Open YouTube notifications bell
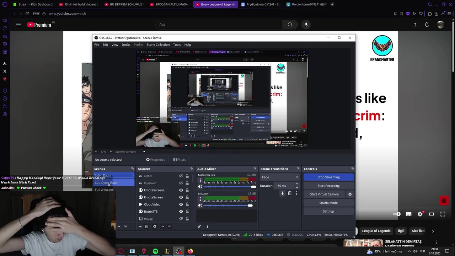The height and width of the screenshot is (256, 455). coord(427,25)
